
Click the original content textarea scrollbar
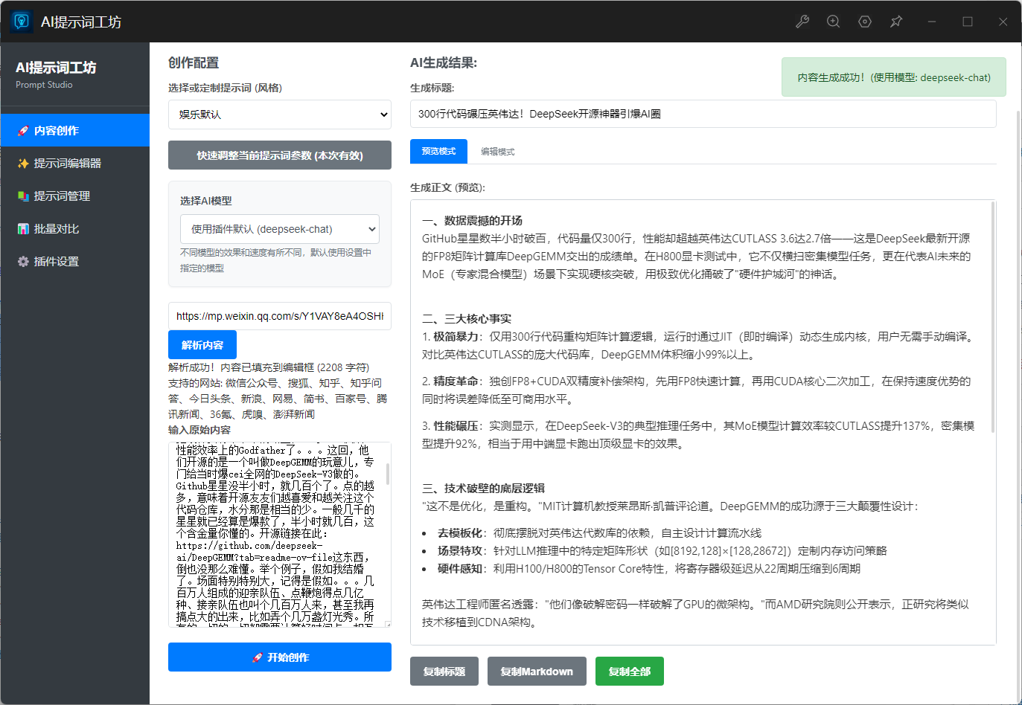(388, 476)
